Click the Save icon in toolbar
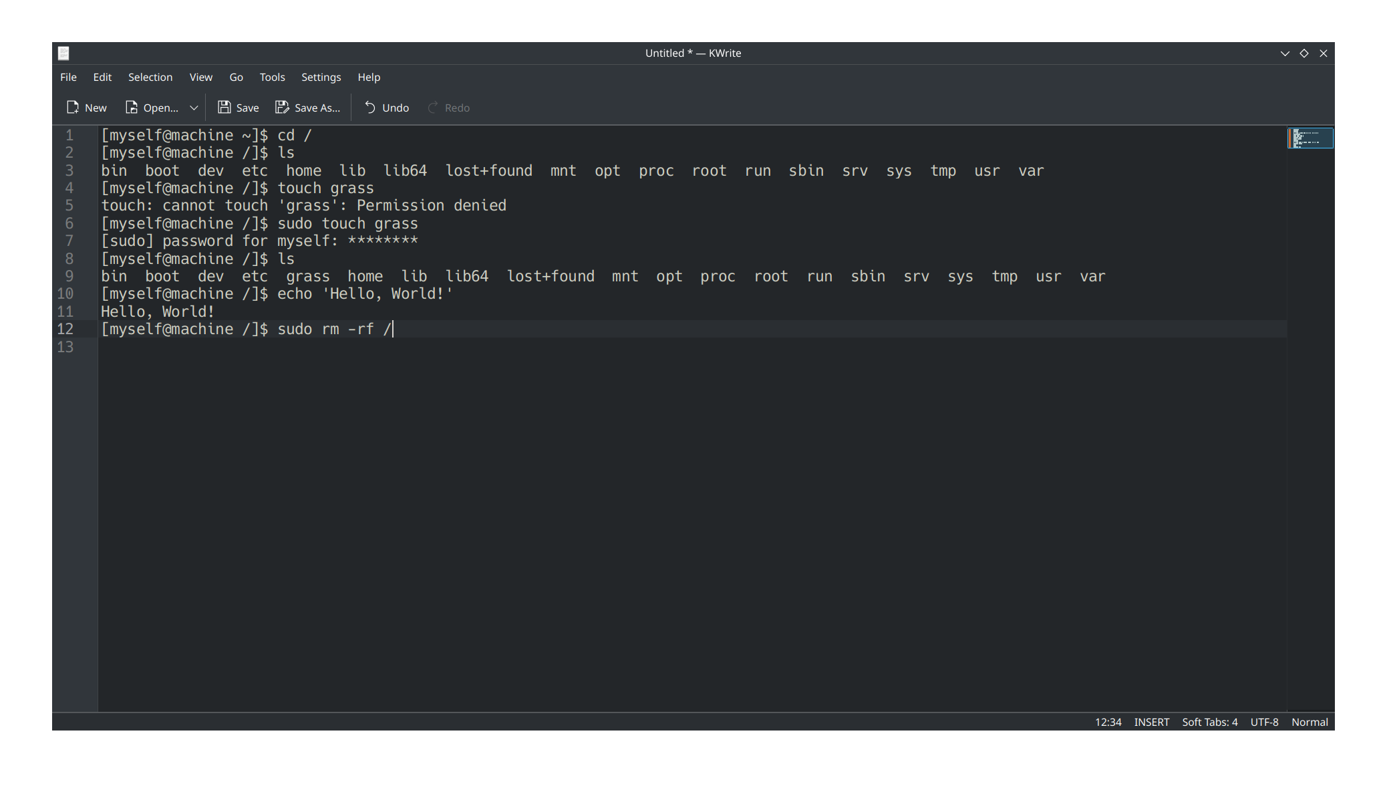 point(224,108)
